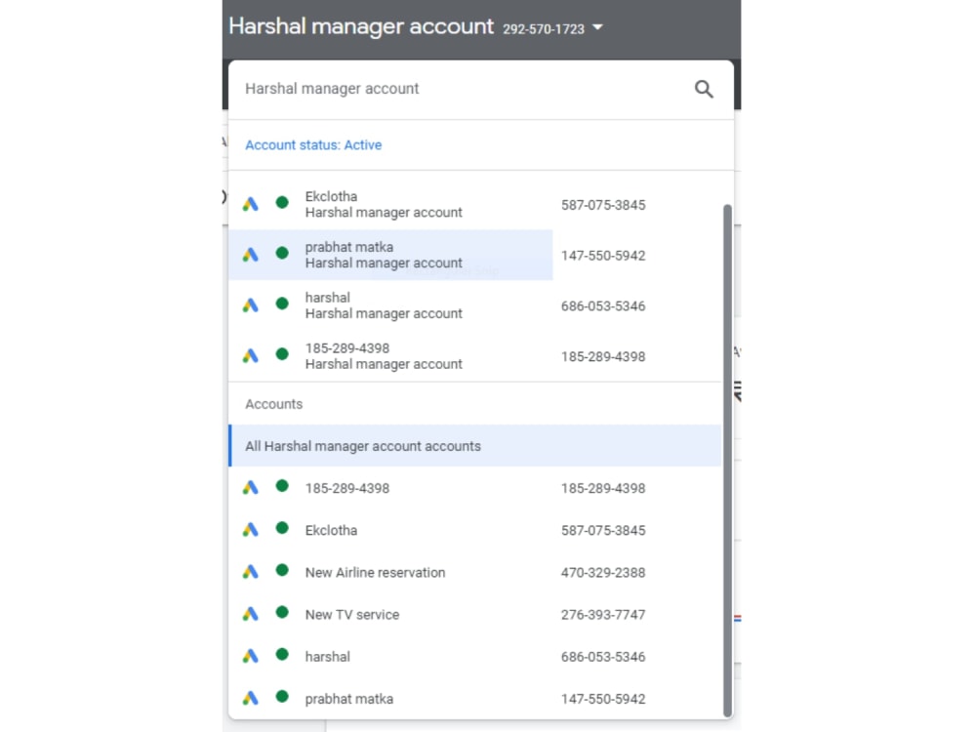
Task: Open prabhat matka under the Accounts list
Action: 475,699
